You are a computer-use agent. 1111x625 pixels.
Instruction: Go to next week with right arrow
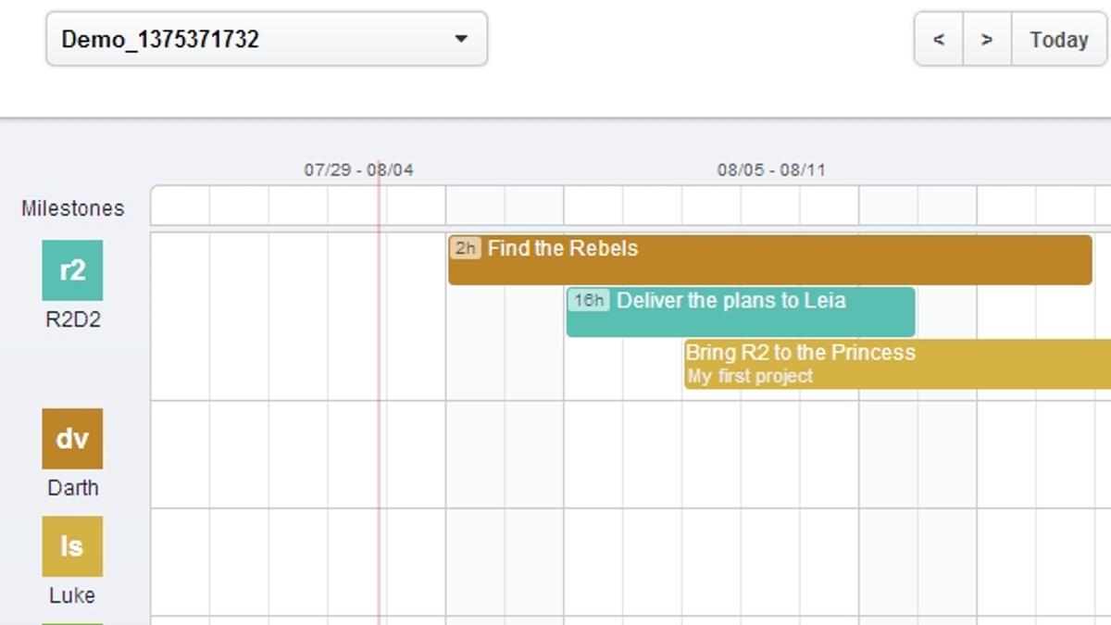pyautogui.click(x=987, y=39)
